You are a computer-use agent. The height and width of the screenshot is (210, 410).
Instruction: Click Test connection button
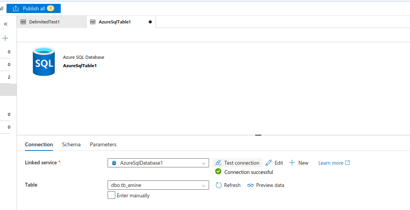click(x=237, y=163)
